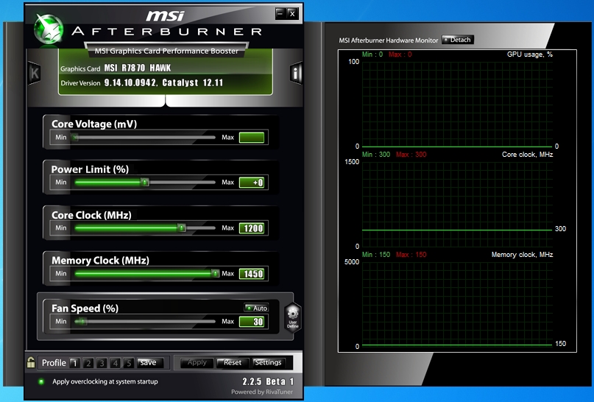Click the MSI Graphics Card Performance Booster banner
Screen dimensions: 594x402
click(x=166, y=51)
